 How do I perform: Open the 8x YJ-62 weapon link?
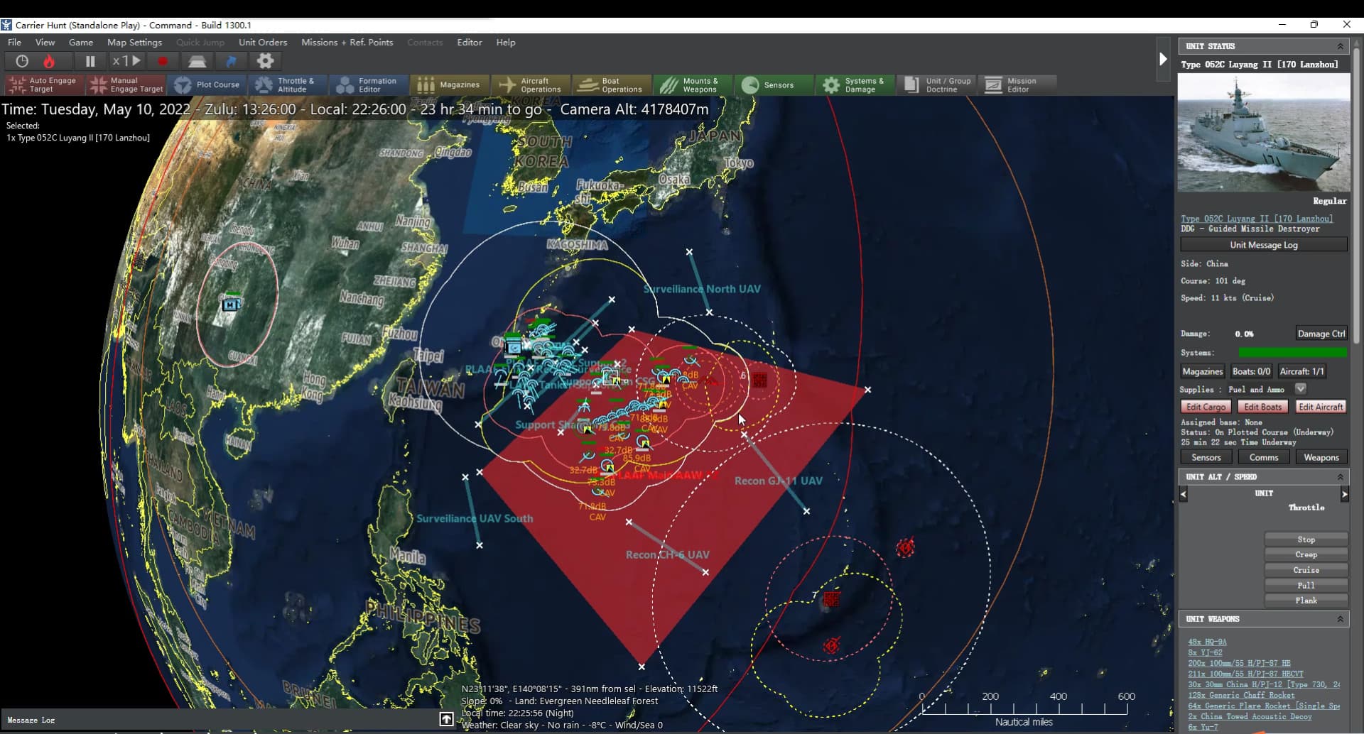(x=1205, y=652)
